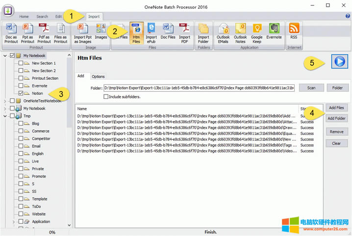
Task: Click the Folder path input field
Action: [x=199, y=88]
